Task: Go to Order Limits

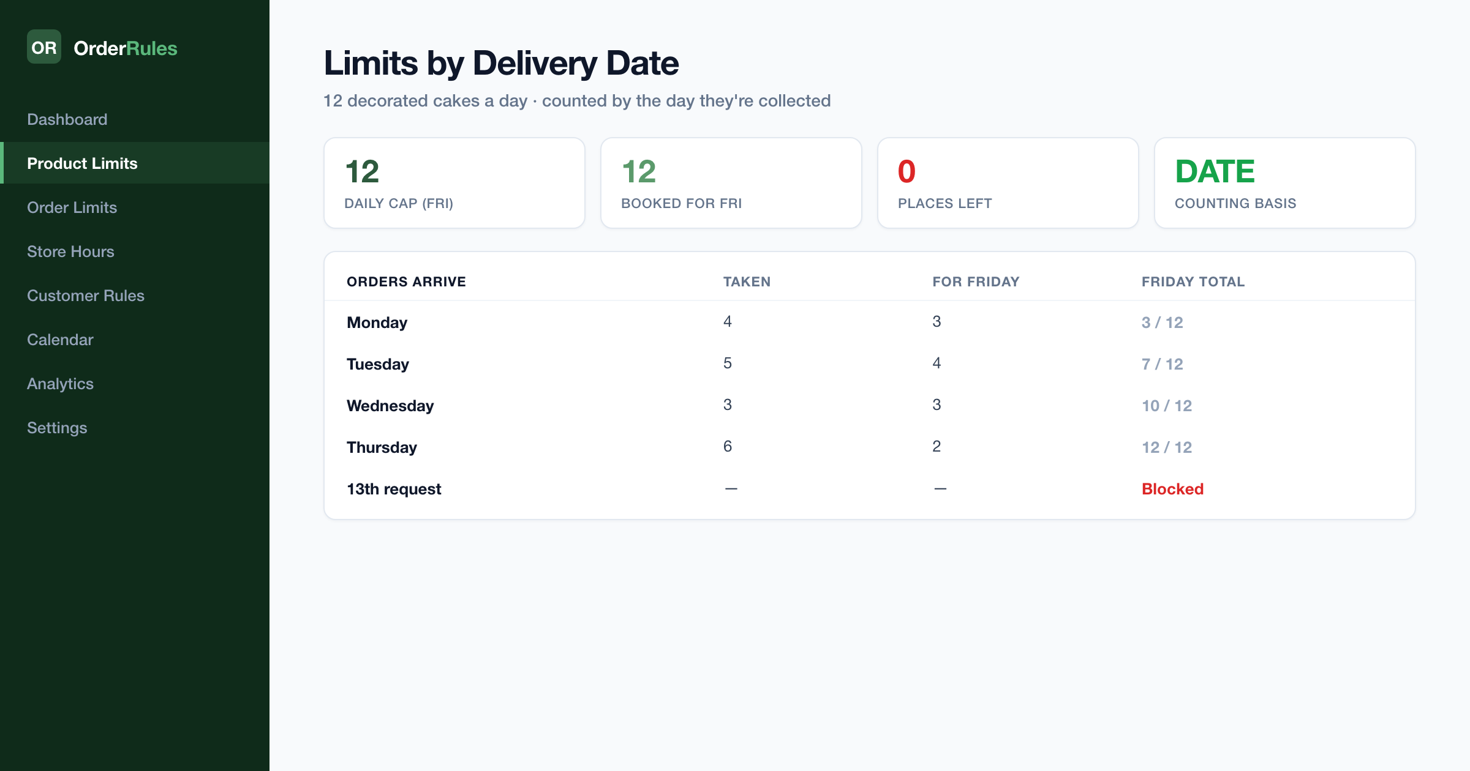Action: [135, 207]
